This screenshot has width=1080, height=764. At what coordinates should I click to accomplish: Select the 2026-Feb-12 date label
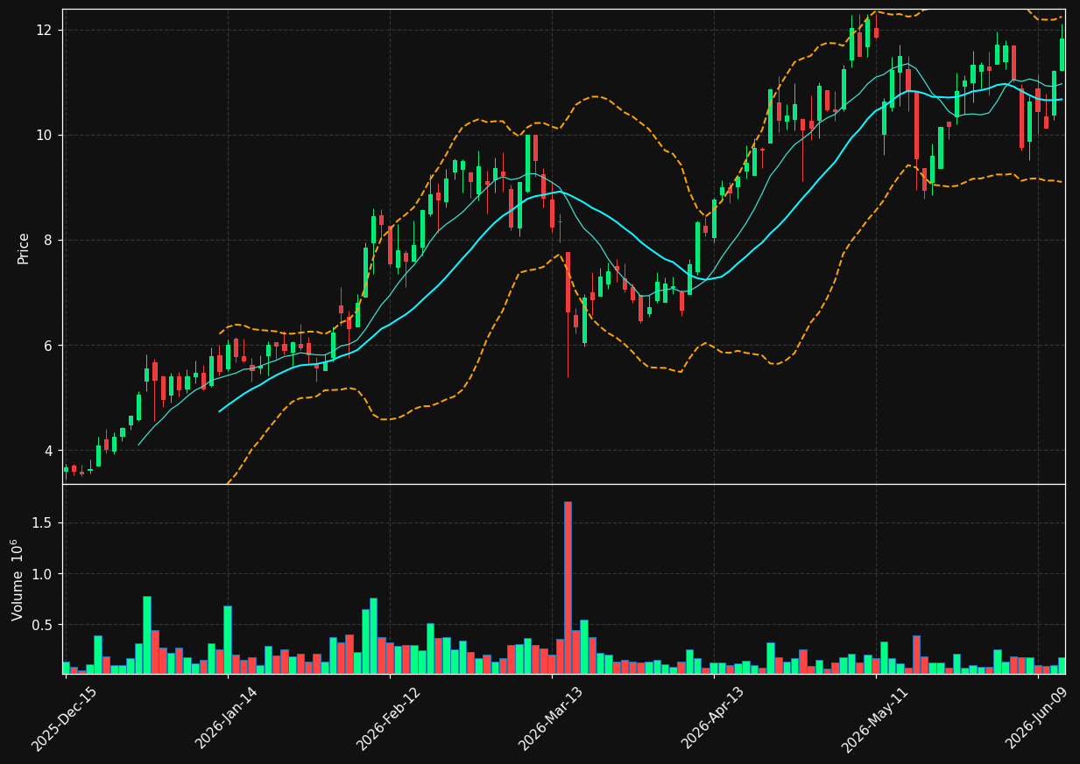pos(388,718)
